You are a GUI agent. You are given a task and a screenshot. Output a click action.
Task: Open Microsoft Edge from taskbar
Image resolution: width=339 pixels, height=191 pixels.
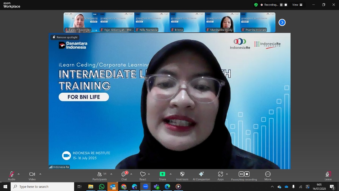[167, 187]
